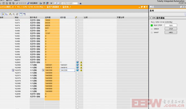Click the 修改值 column header
This screenshot has width=186, height=109.
click(x=67, y=17)
